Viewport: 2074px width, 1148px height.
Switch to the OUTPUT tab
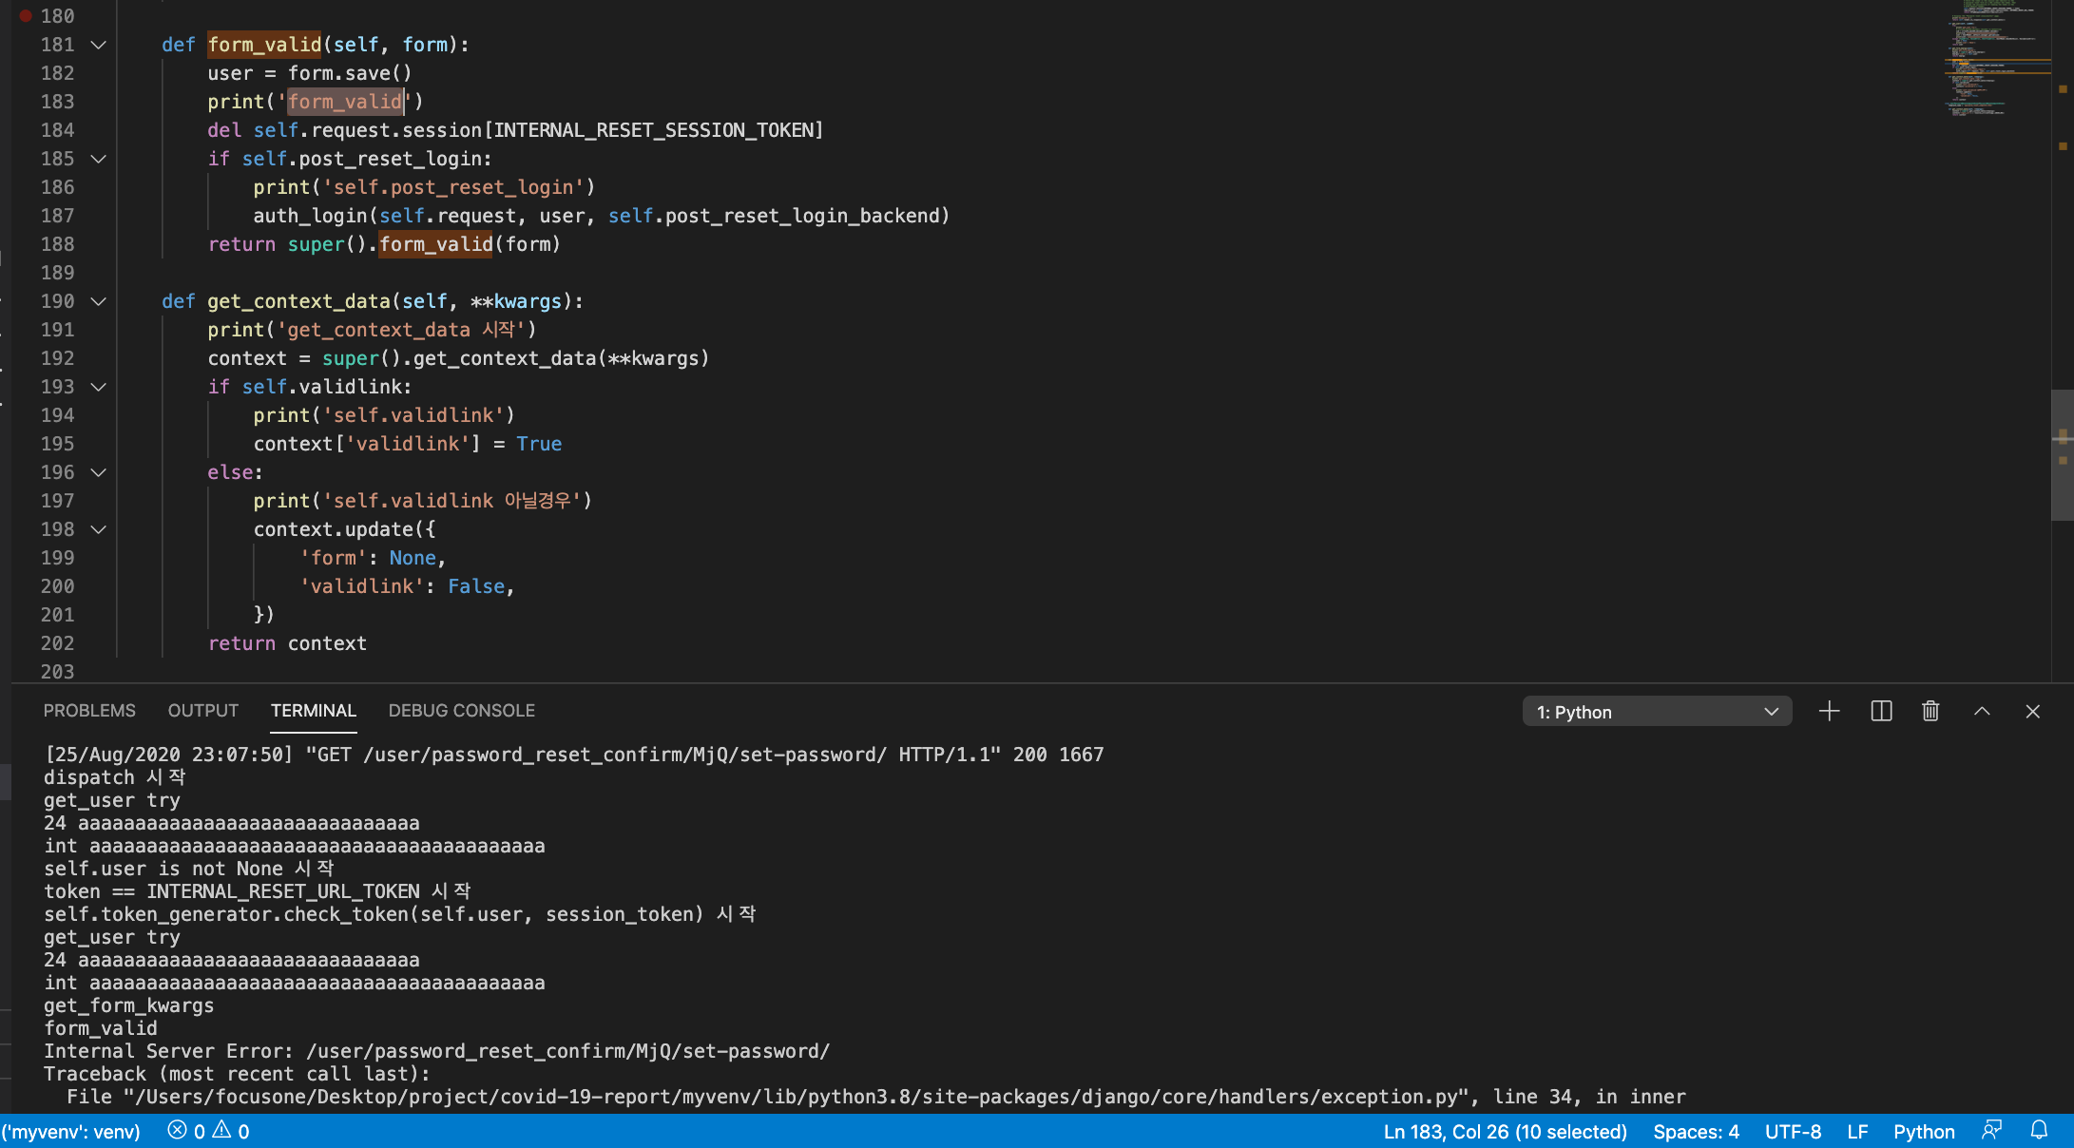tap(202, 711)
